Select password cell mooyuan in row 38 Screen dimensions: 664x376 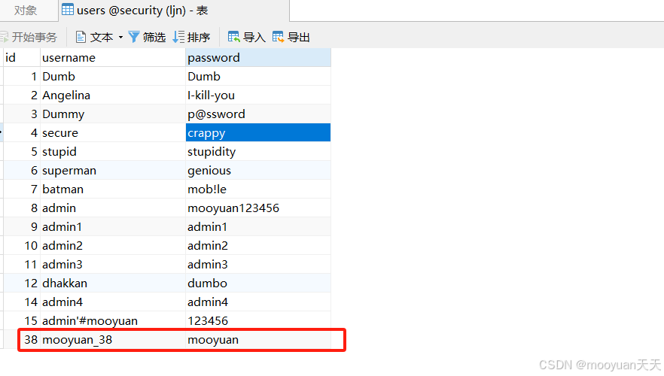(258, 340)
